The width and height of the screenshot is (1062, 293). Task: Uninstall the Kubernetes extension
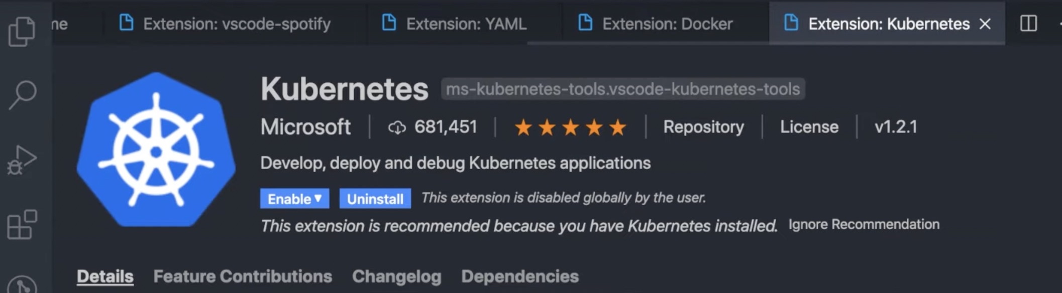click(x=375, y=199)
